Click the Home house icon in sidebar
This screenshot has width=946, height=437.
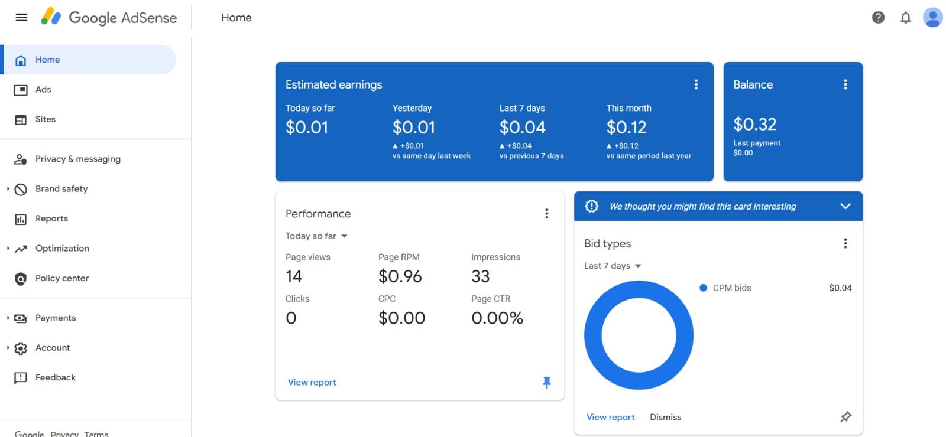[x=21, y=60]
